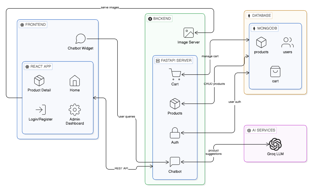Click the Chatbot message icon in backend
This screenshot has width=313, height=187.
coord(175,161)
